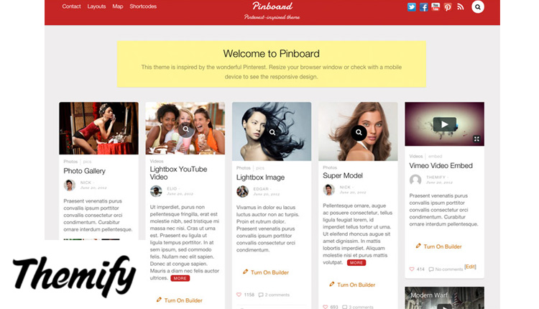The width and height of the screenshot is (539, 309).
Task: Open the Twitter social icon in header
Action: 412,7
